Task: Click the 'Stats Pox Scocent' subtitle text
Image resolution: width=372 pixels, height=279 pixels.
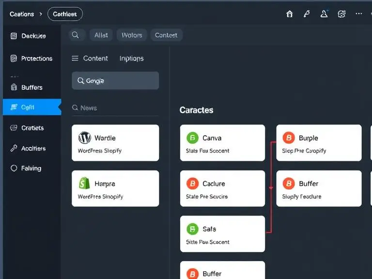Action: 208,151
